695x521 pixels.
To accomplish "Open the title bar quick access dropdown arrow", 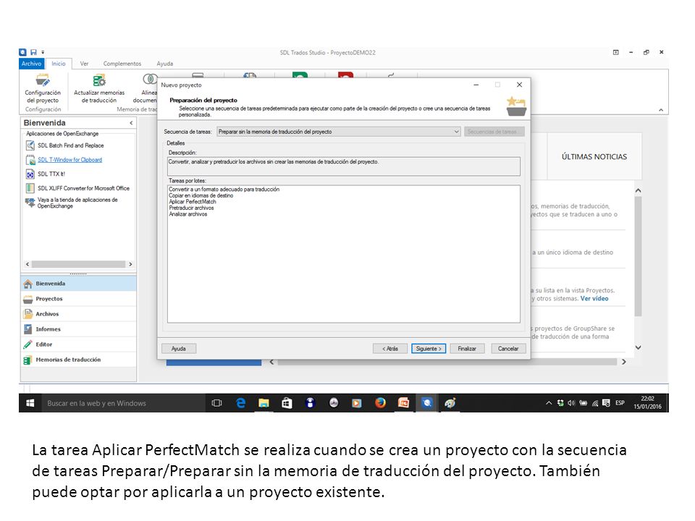I will click(43, 52).
